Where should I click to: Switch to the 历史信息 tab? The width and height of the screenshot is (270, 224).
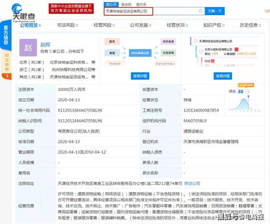pyautogui.click(x=251, y=25)
